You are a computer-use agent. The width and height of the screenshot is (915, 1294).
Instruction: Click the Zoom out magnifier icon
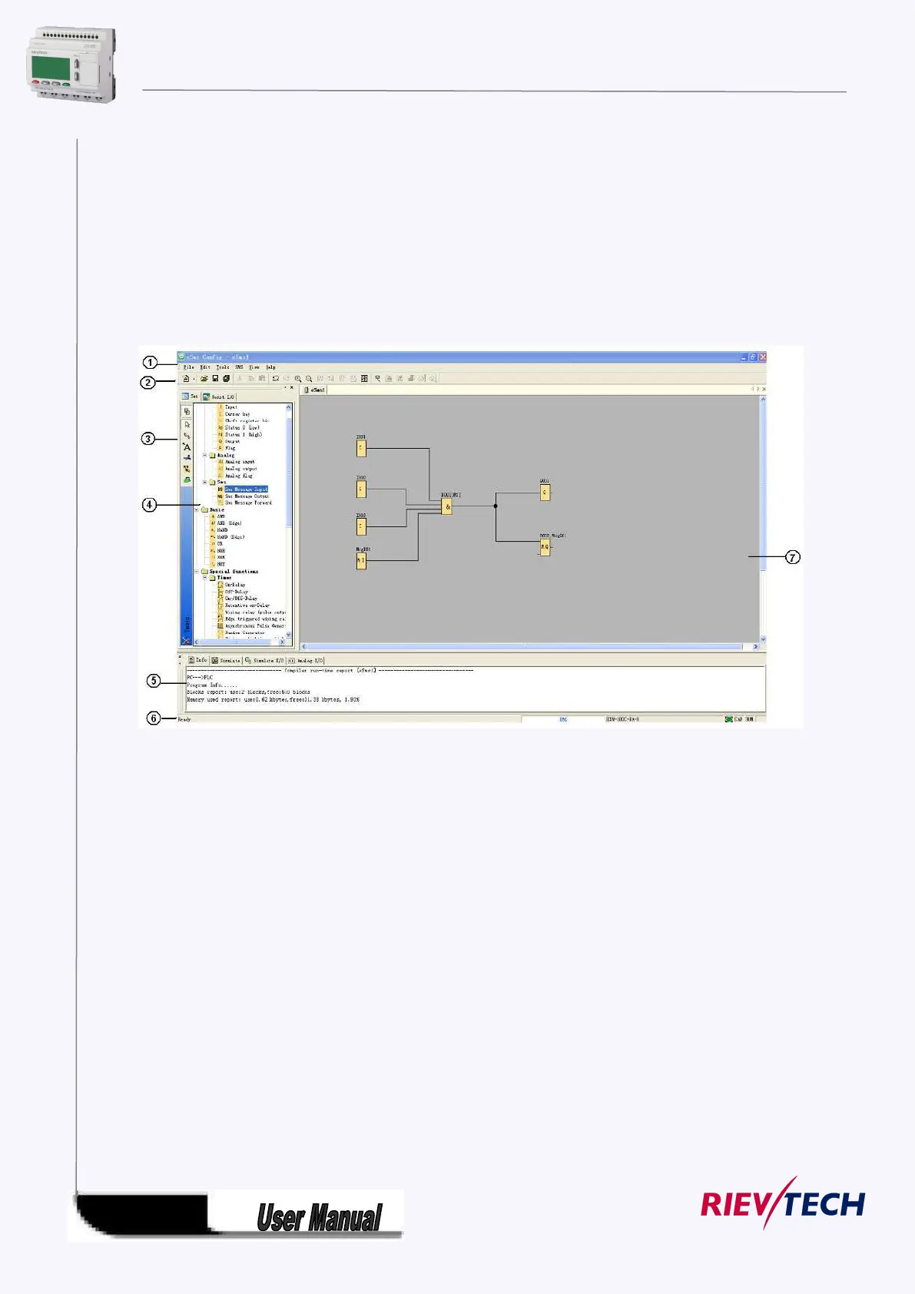pyautogui.click(x=309, y=378)
